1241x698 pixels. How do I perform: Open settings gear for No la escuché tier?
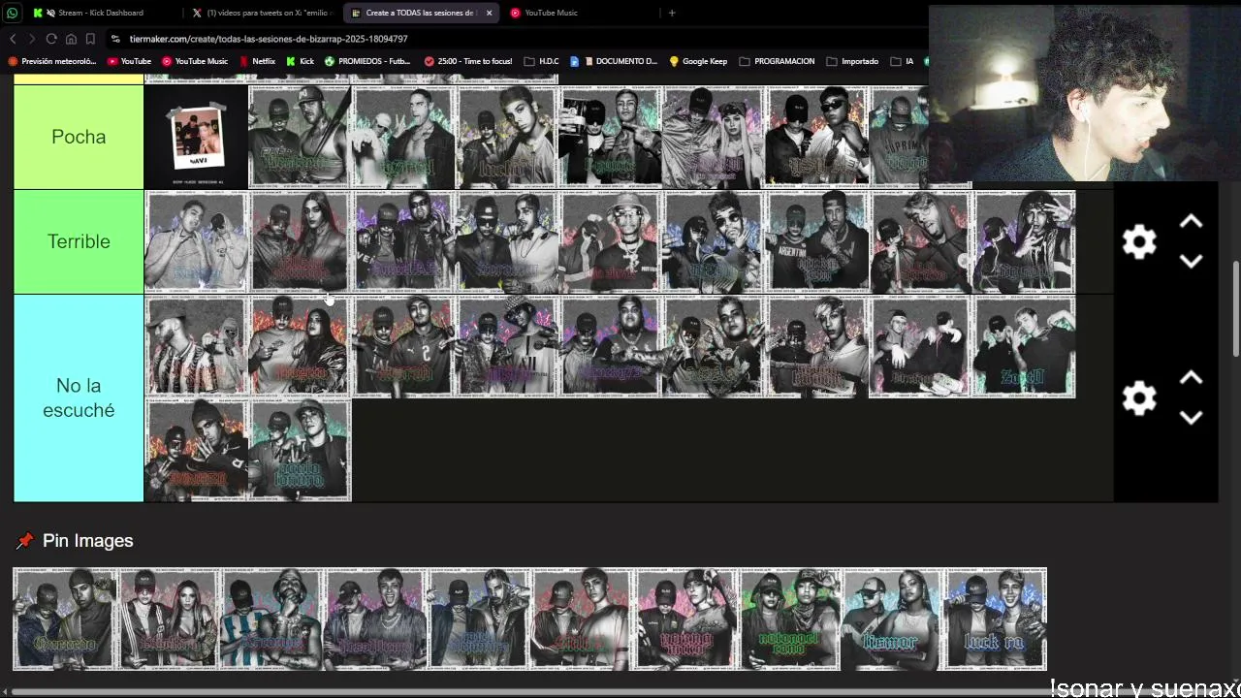tap(1139, 397)
